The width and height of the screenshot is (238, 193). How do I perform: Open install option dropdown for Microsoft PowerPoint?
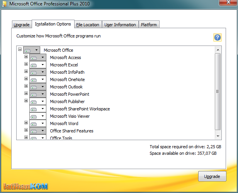pos(38,94)
